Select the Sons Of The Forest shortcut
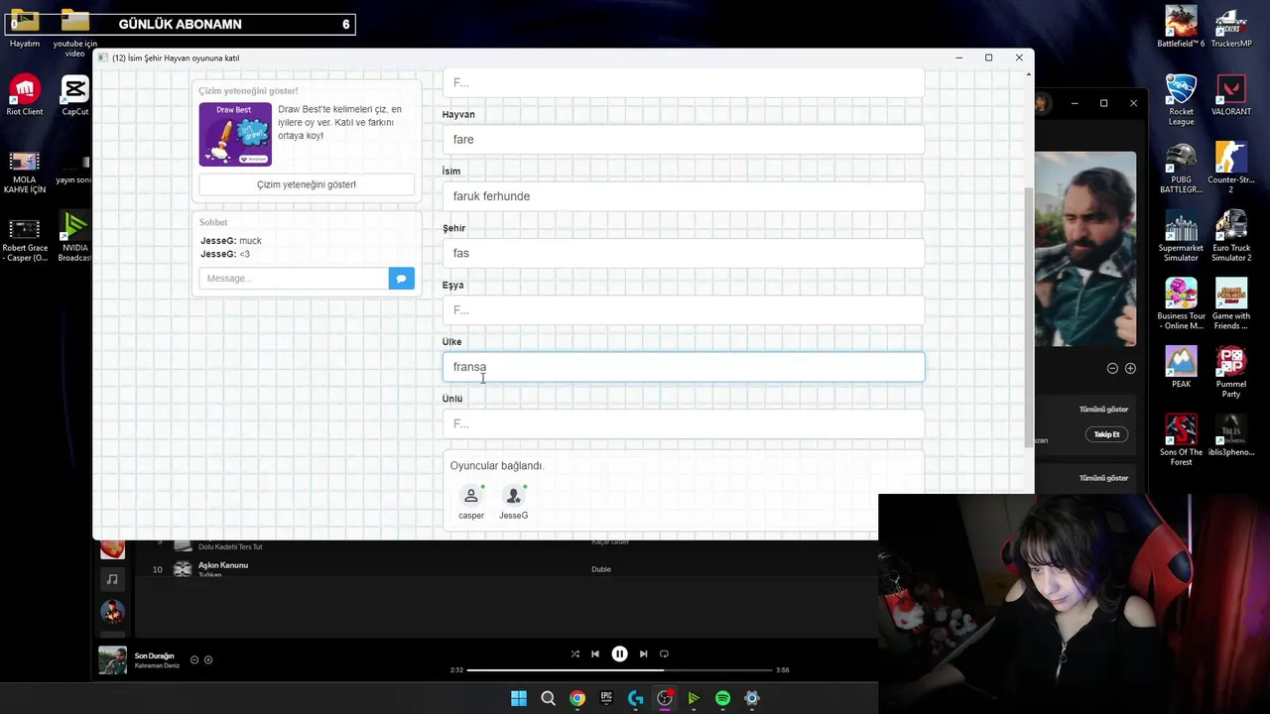This screenshot has height=714, width=1270. (1181, 440)
